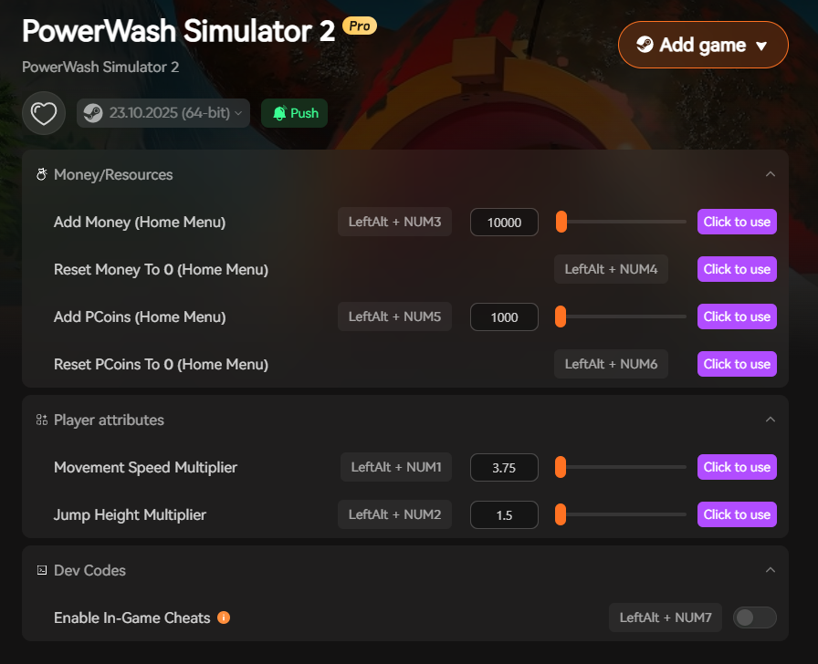Open the 23.10.2025 (64-bit) version dropdown
This screenshot has width=818, height=664.
173,113
